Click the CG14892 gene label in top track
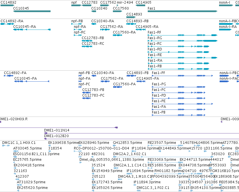The image size is (239, 192). click(x=8, y=3)
